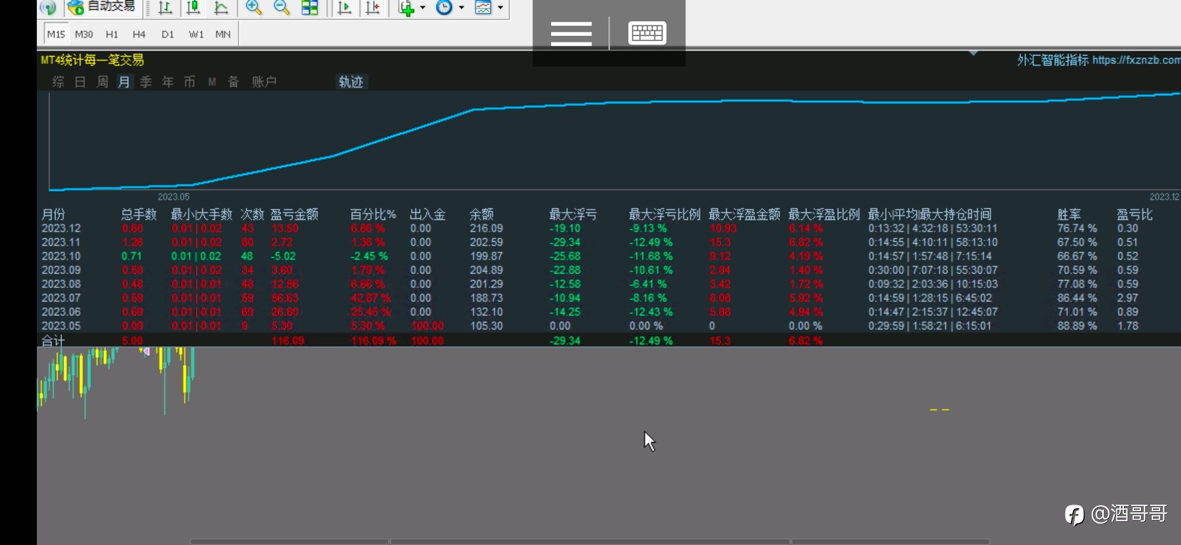This screenshot has width=1181, height=545.
Task: Open the templates dropdown arrow
Action: click(500, 8)
